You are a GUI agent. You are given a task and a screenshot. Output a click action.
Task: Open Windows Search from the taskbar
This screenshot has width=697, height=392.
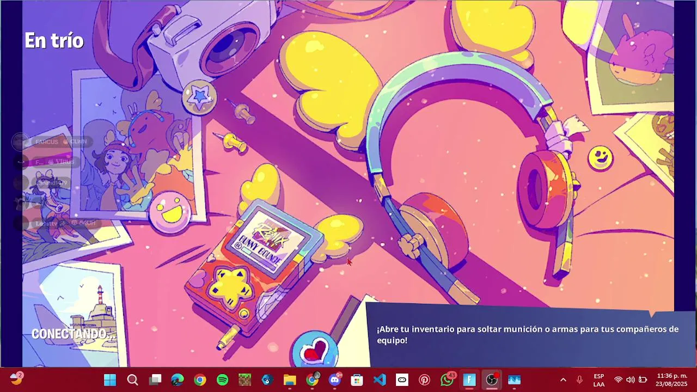coord(132,379)
